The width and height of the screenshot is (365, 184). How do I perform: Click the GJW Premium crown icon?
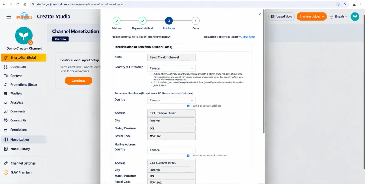click(5, 172)
